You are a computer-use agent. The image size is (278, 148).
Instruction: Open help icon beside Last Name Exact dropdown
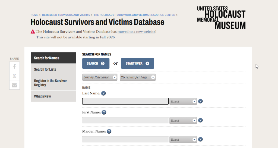[200, 101]
